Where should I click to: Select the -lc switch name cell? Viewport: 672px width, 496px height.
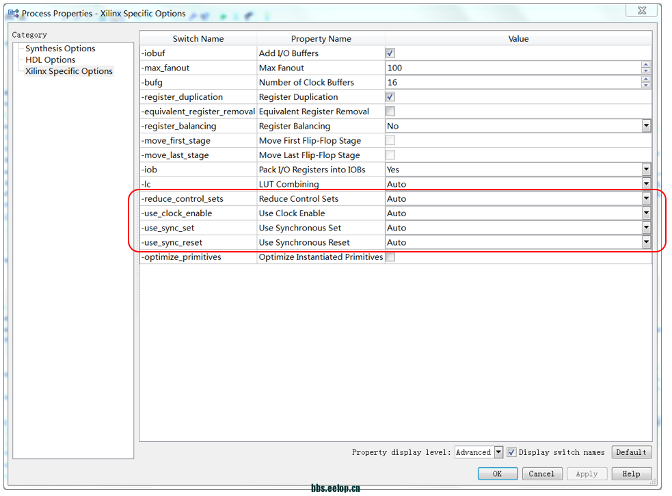pos(198,184)
